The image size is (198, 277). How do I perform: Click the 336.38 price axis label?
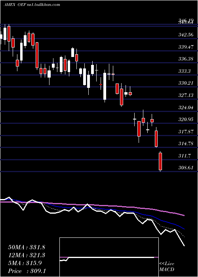tap(186, 59)
